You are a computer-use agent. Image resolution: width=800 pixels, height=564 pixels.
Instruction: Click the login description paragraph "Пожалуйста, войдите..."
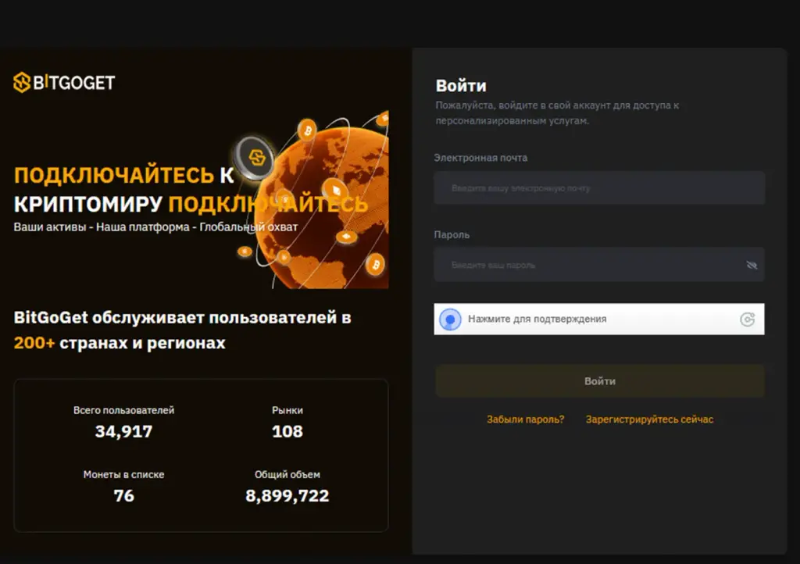(x=557, y=113)
